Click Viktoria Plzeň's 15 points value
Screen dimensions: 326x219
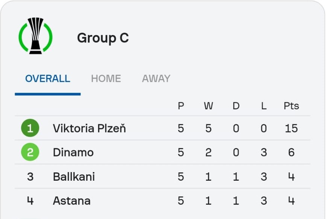coord(291,128)
